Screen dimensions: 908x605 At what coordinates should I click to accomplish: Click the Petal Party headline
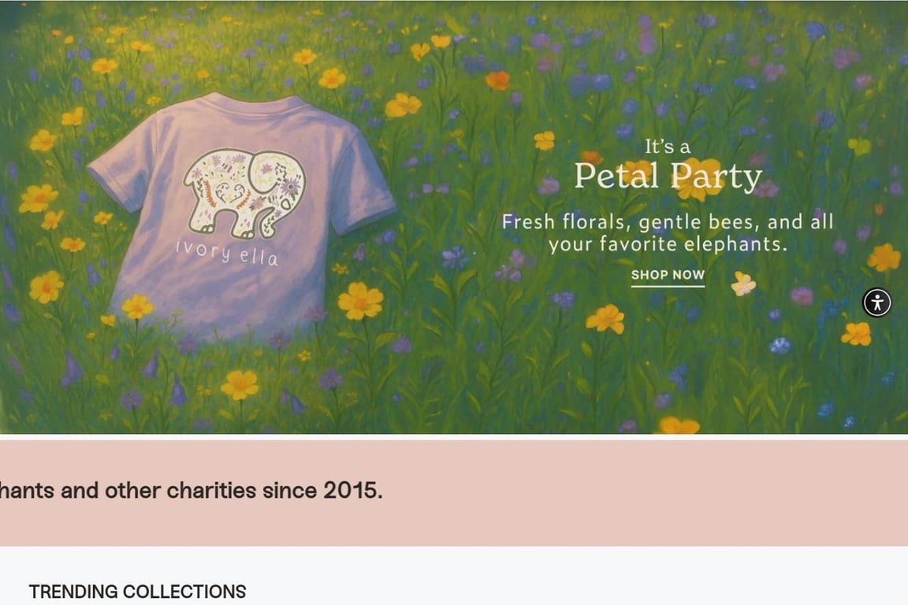(668, 176)
